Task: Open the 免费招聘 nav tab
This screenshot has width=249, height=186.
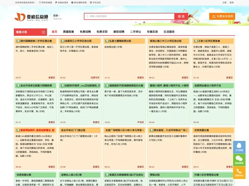Action: [x=85, y=32]
